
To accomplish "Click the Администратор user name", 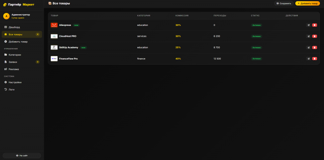I will click(21, 15).
